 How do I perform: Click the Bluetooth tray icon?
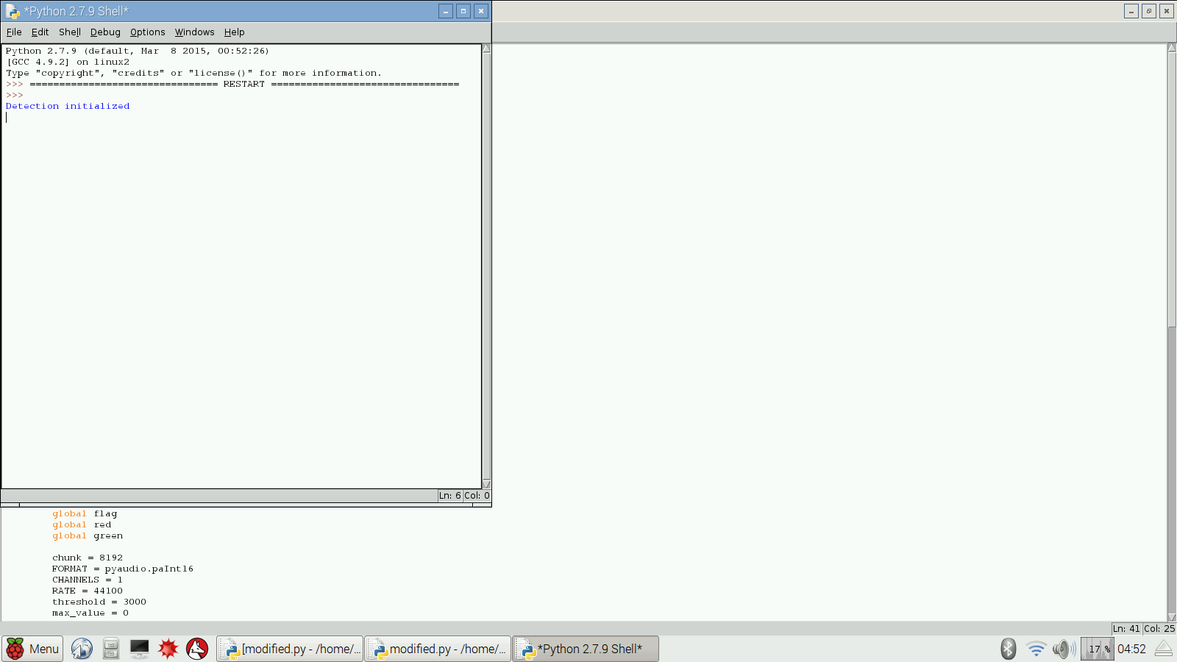(x=1009, y=649)
